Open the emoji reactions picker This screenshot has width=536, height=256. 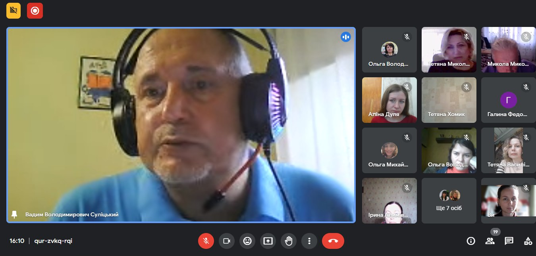click(x=247, y=241)
